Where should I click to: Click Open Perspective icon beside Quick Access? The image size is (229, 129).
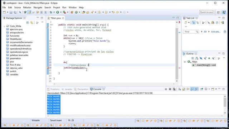point(218,12)
